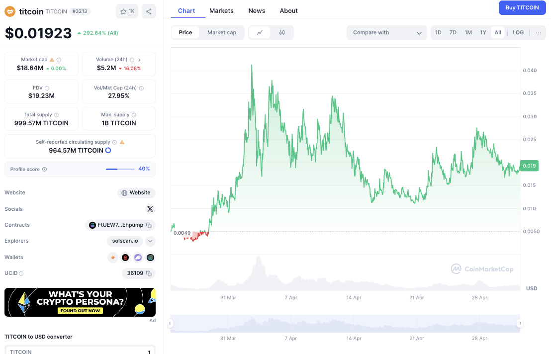Set chart range to 1D
This screenshot has height=354, width=551.
(438, 33)
